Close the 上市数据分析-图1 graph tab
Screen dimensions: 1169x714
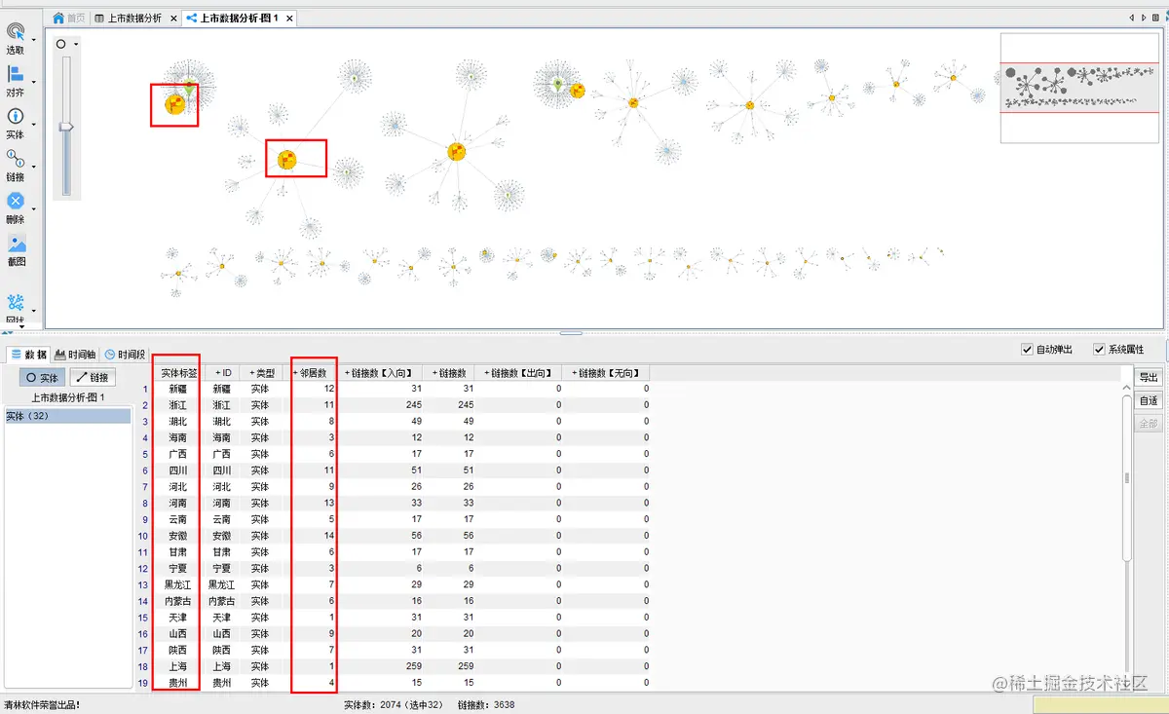click(290, 19)
